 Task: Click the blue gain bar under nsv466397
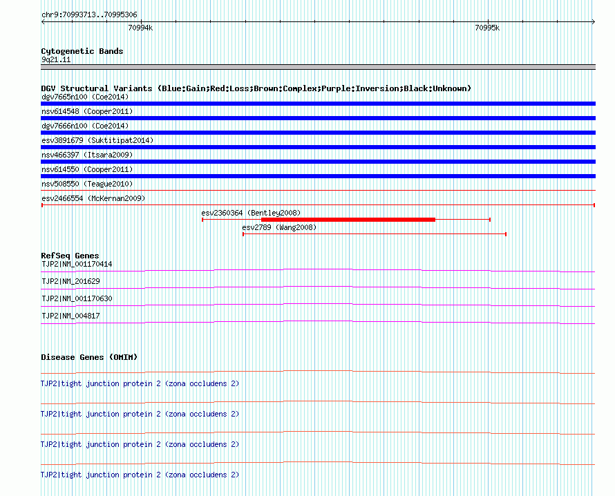tap(318, 162)
